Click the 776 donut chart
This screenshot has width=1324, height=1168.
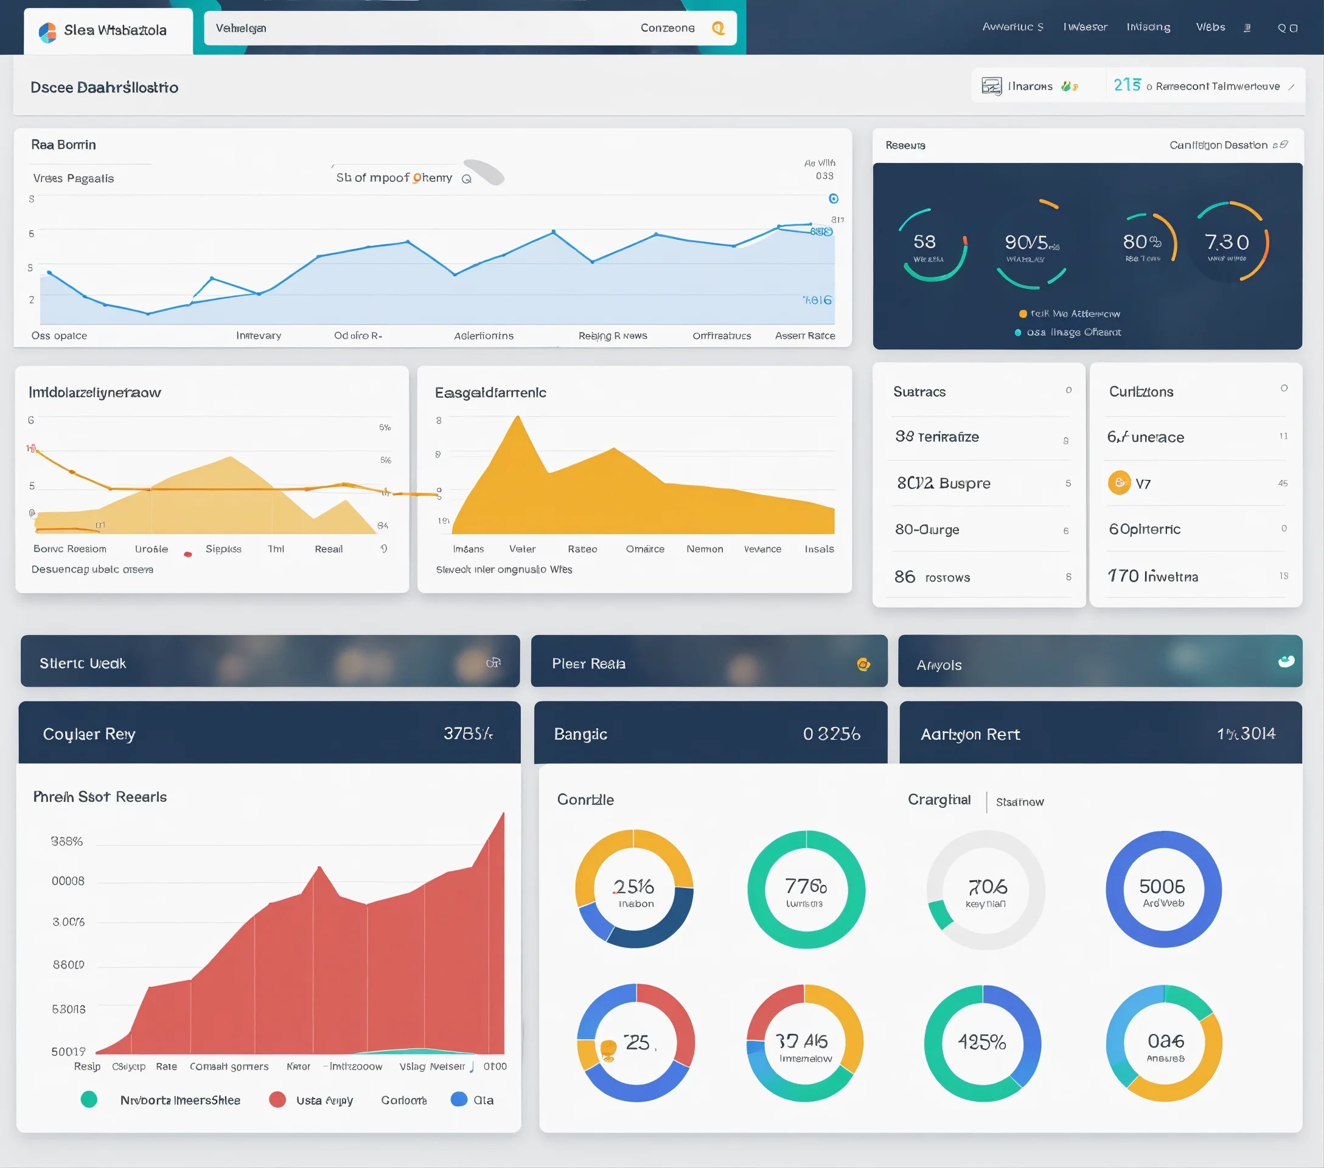[806, 889]
